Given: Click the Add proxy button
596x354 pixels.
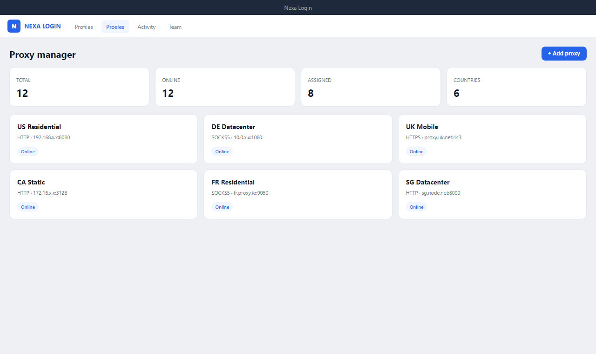Looking at the screenshot, I should coord(564,54).
